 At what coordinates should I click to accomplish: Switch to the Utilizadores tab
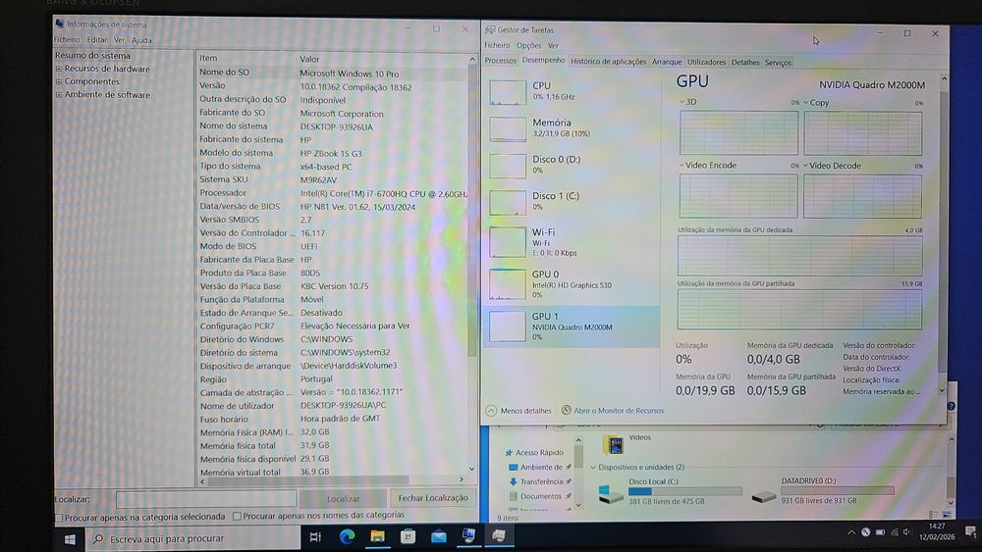pyautogui.click(x=706, y=62)
